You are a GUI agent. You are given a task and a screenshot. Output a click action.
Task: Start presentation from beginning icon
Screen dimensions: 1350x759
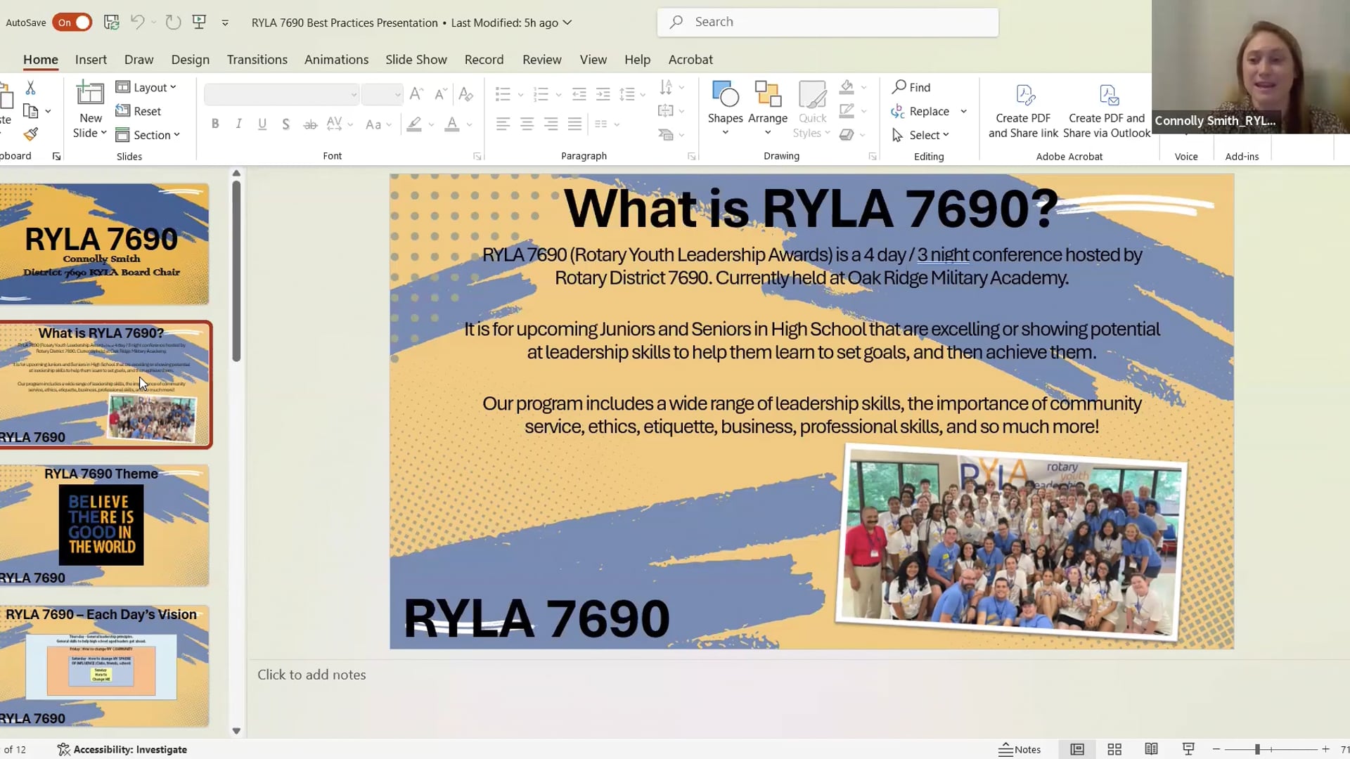click(x=199, y=22)
